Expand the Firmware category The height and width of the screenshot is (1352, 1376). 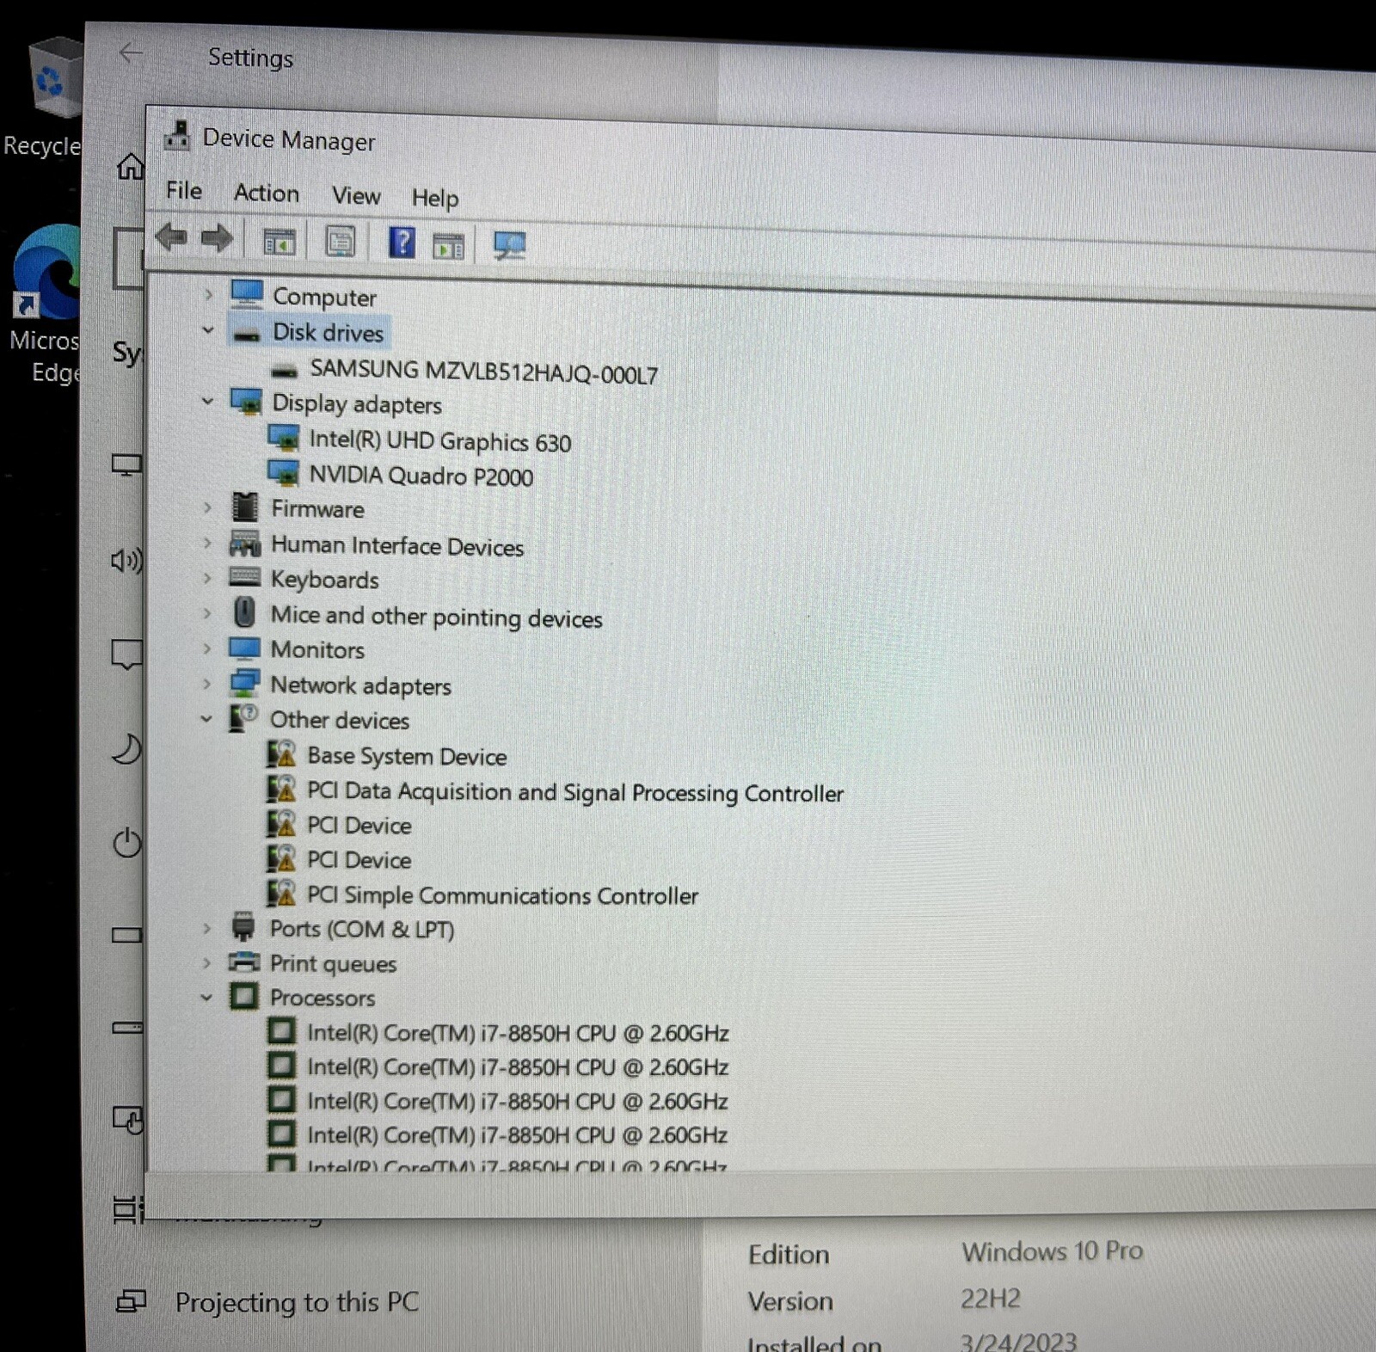pyautogui.click(x=207, y=507)
